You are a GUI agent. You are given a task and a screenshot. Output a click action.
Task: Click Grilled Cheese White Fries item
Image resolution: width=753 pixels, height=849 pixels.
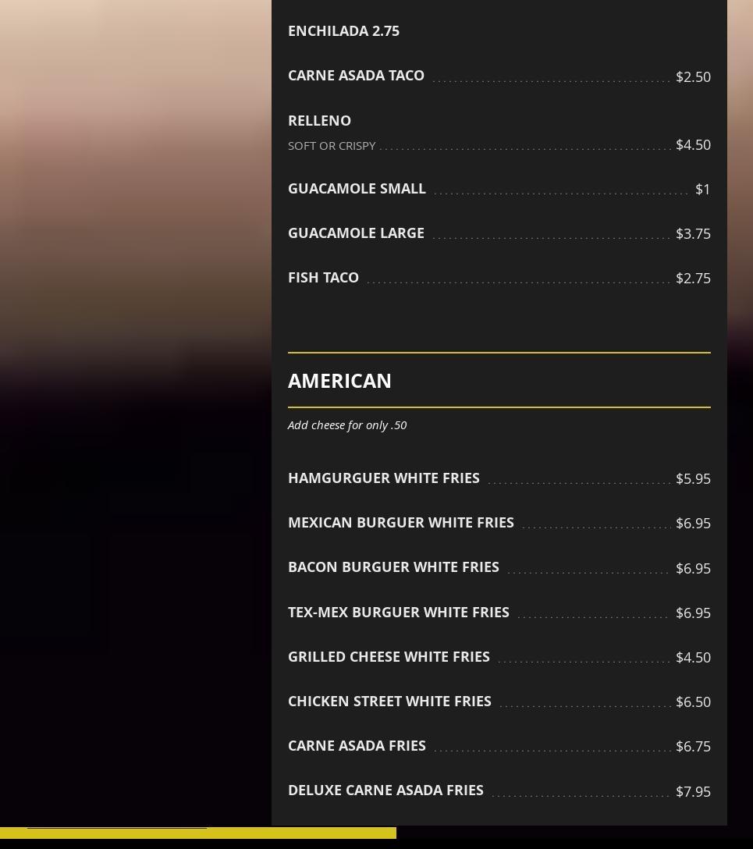point(389,657)
